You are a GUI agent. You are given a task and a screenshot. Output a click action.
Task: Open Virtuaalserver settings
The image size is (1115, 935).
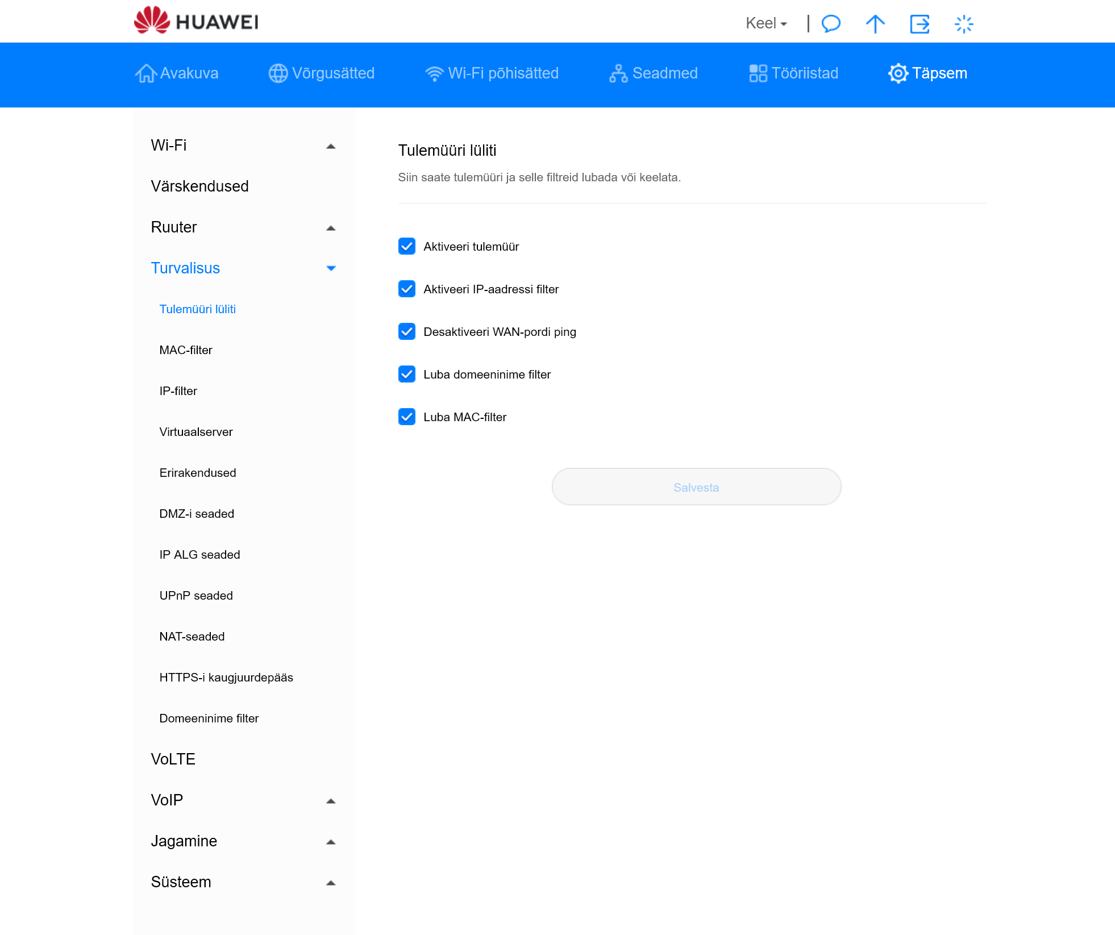click(196, 432)
